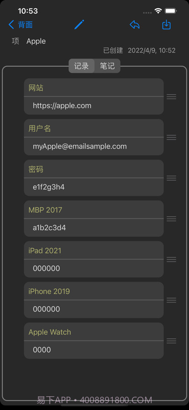The height and width of the screenshot is (410, 189).
Task: Tap the item title Apple
Action: click(x=36, y=41)
